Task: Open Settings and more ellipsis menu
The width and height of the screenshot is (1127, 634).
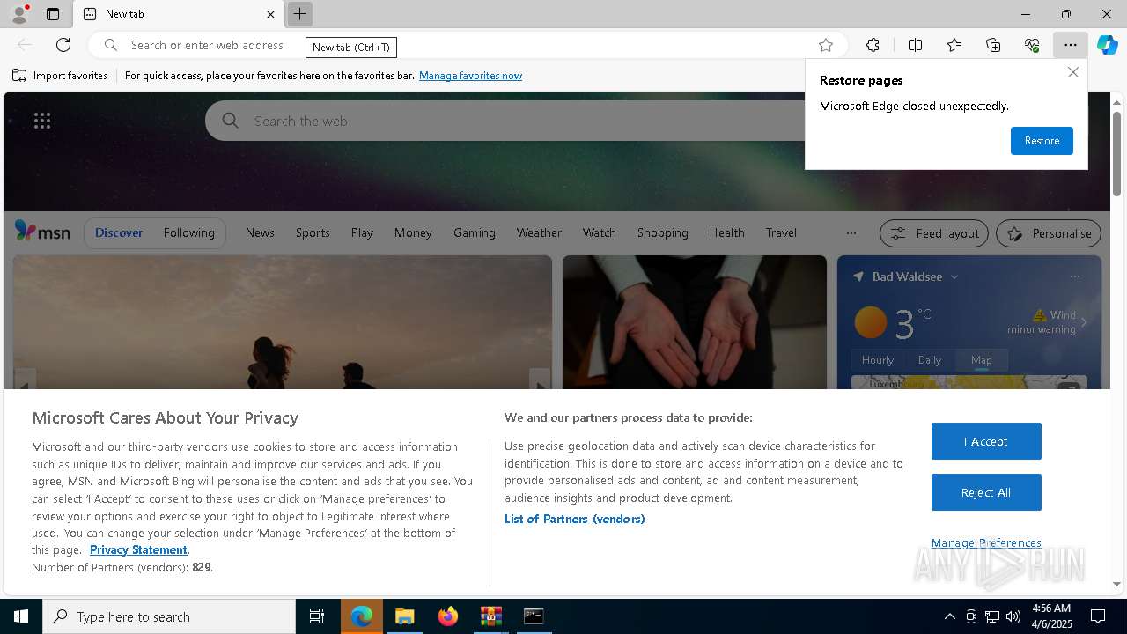Action: tap(1070, 45)
